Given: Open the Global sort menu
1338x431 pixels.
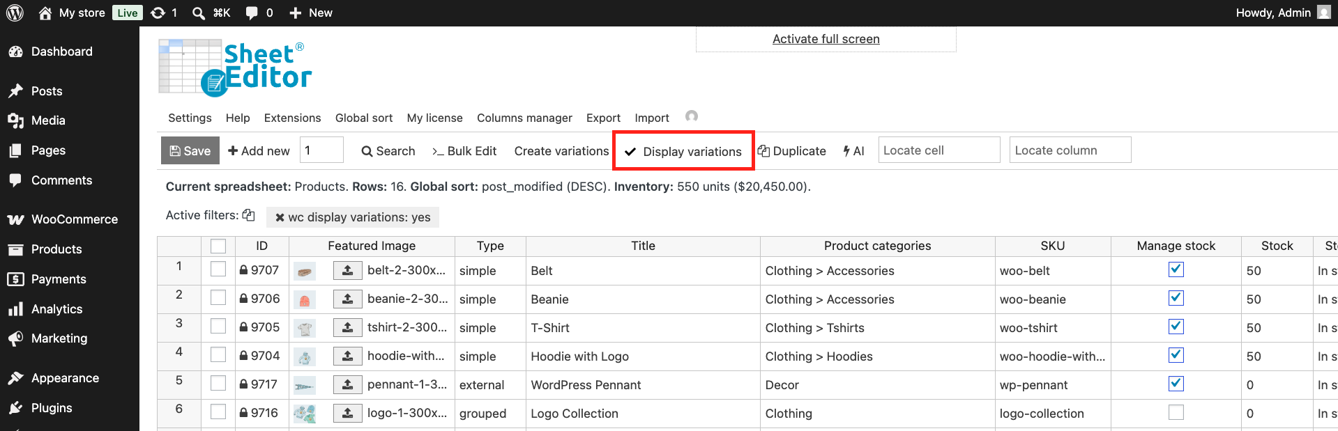Looking at the screenshot, I should tap(364, 118).
